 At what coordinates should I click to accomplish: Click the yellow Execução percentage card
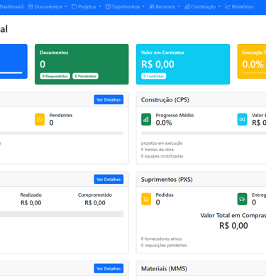click(252, 61)
